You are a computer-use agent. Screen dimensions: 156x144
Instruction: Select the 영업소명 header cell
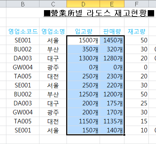[x=53, y=31]
